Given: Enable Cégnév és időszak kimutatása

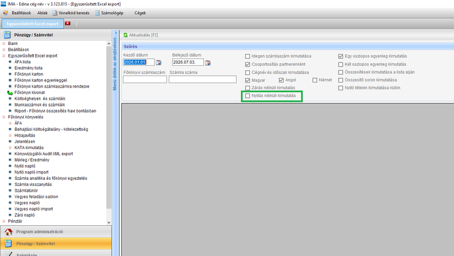Looking at the screenshot, I should pos(248,72).
